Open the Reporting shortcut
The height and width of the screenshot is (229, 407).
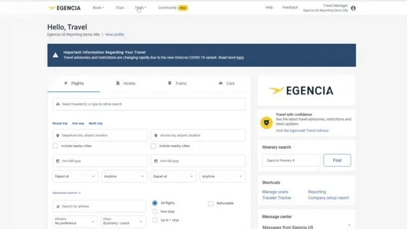pyautogui.click(x=317, y=192)
